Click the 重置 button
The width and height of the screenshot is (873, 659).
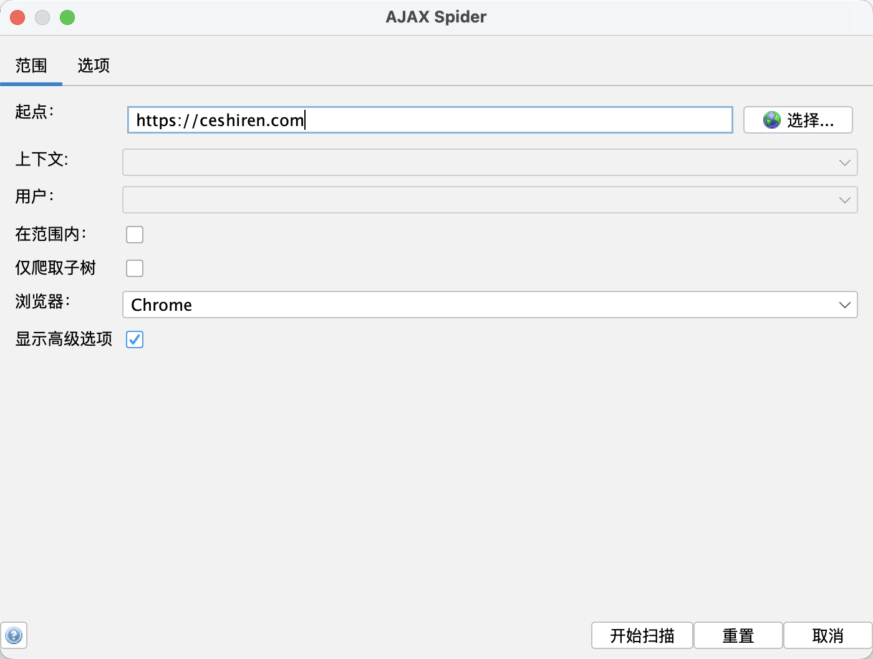pyautogui.click(x=738, y=636)
